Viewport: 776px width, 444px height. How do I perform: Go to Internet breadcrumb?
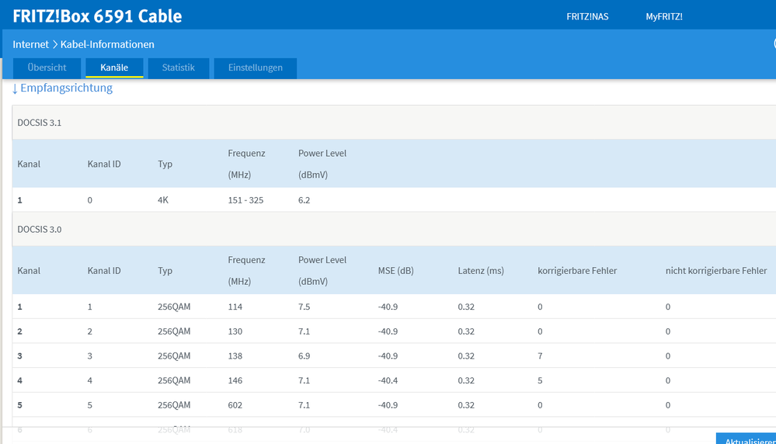pyautogui.click(x=31, y=44)
